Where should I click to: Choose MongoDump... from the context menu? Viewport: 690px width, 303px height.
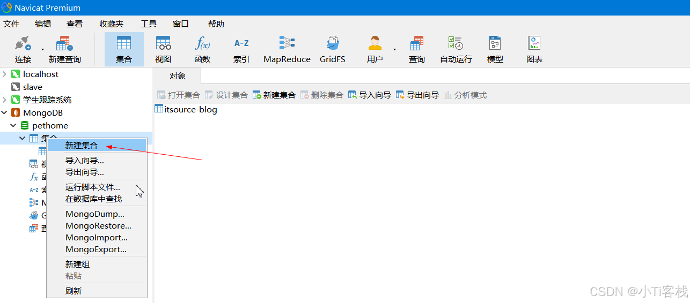97,214
